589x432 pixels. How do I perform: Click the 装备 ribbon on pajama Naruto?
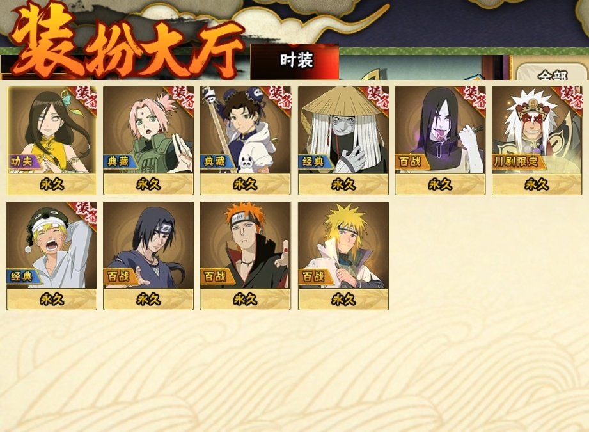tap(83, 213)
